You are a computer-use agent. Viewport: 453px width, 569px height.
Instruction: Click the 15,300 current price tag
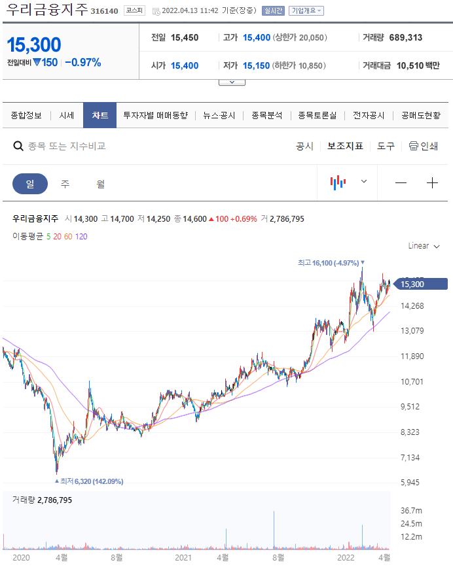(x=421, y=284)
